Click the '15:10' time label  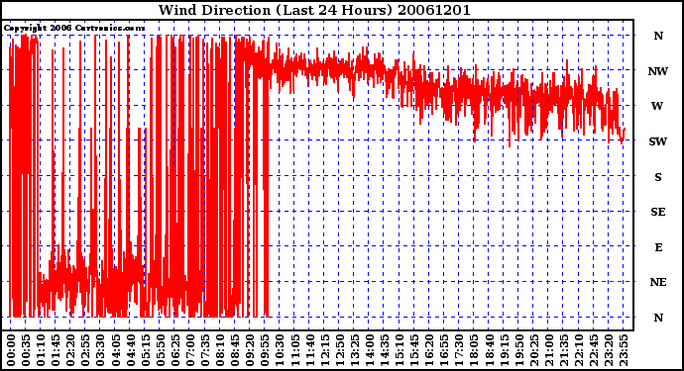click(x=399, y=350)
